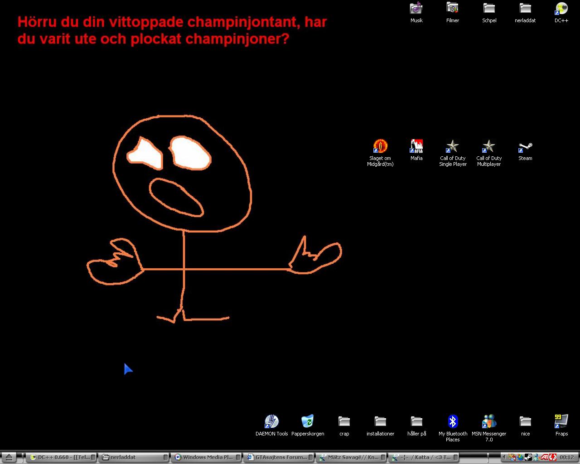Switch to nerladdat folder taskbar window

pyautogui.click(x=135, y=457)
